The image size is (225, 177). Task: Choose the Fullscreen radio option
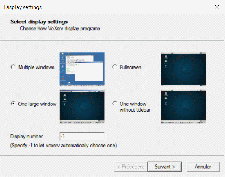114,67
